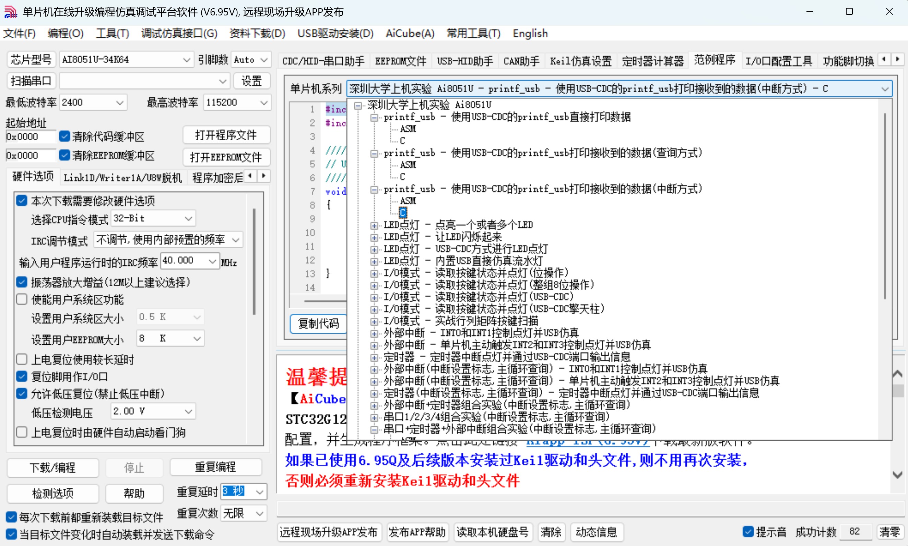Viewport: 908px width, 546px height.
Task: Click 打开程序文件 button
Action: [x=226, y=135]
